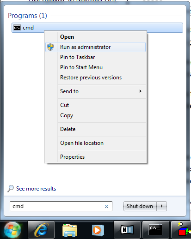Open Windows Explorer folder icon on taskbar
This screenshot has width=191, height=239.
pyautogui.click(x=70, y=230)
